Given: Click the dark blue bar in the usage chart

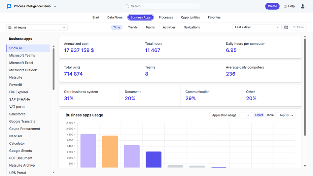Looking at the screenshot, I should (x=153, y=160).
